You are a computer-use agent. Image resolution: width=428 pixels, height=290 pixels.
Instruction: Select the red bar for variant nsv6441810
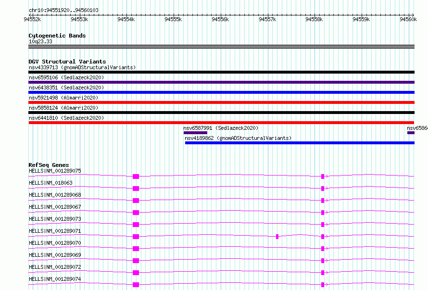click(x=221, y=123)
